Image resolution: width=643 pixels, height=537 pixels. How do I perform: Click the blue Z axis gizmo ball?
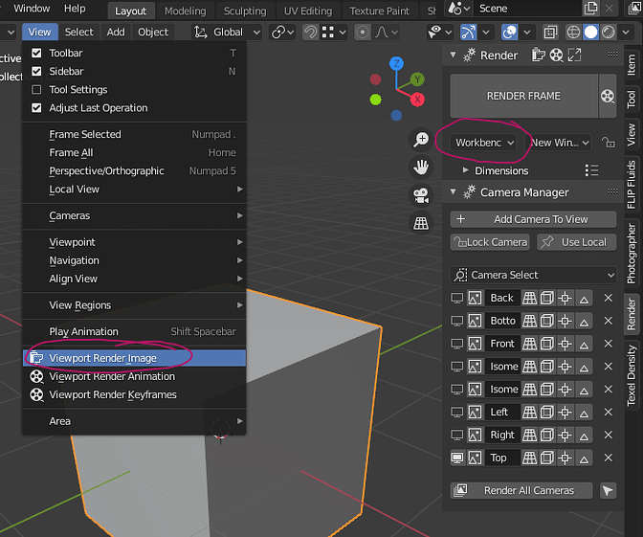[396, 63]
